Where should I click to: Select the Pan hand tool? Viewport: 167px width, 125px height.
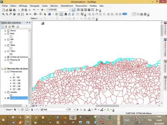pos(10,14)
